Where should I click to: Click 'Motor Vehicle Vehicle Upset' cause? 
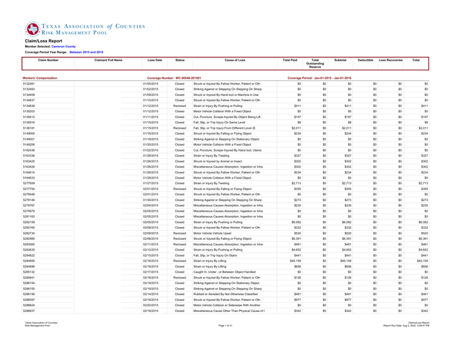coord(212,233)
